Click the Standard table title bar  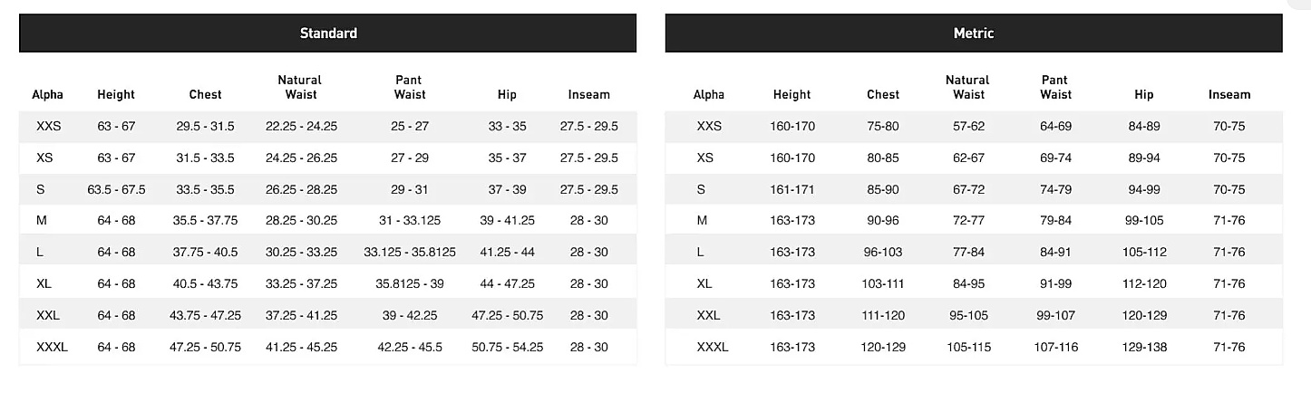tap(328, 33)
